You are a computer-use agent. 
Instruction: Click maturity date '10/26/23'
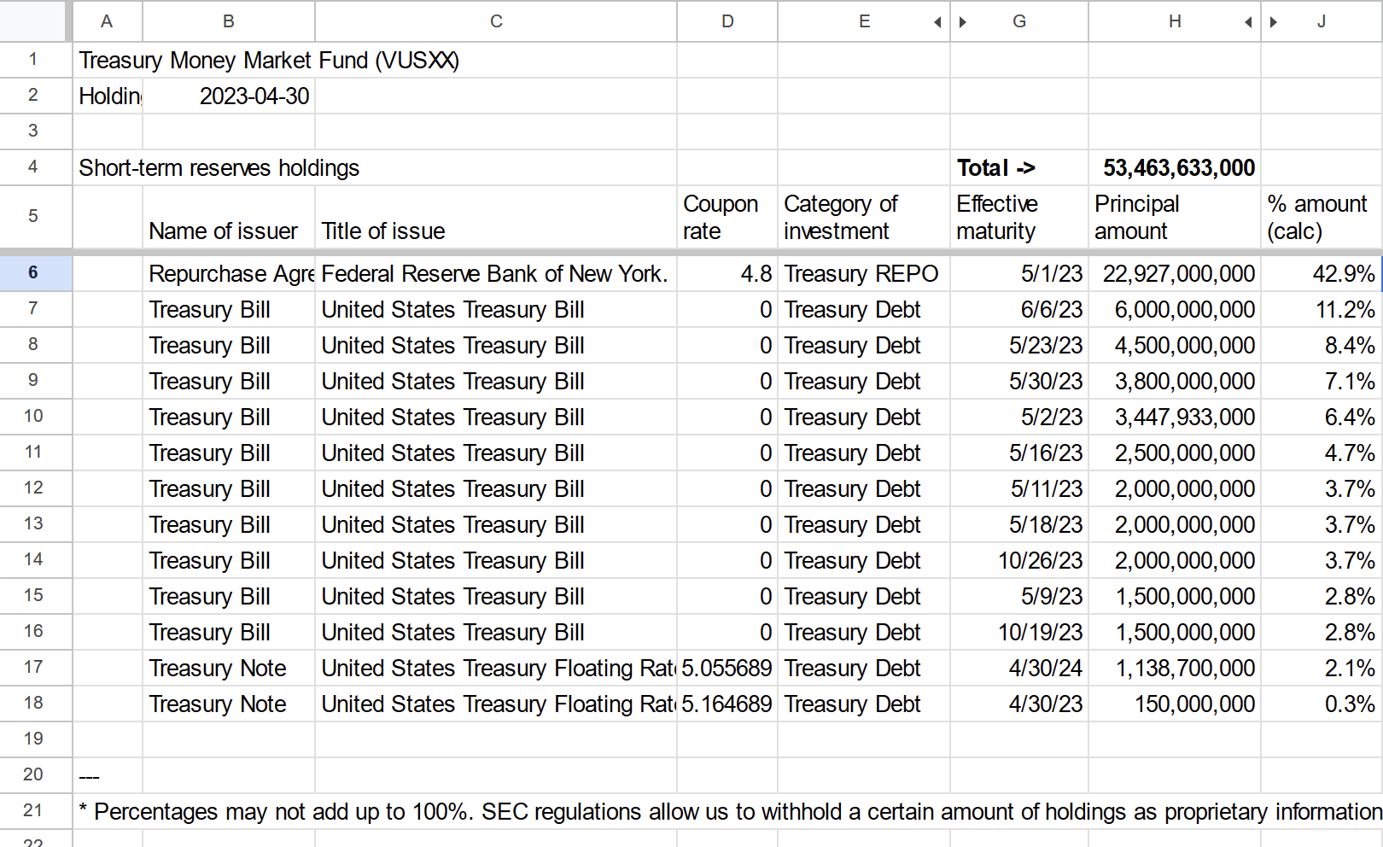pyautogui.click(x=1019, y=561)
